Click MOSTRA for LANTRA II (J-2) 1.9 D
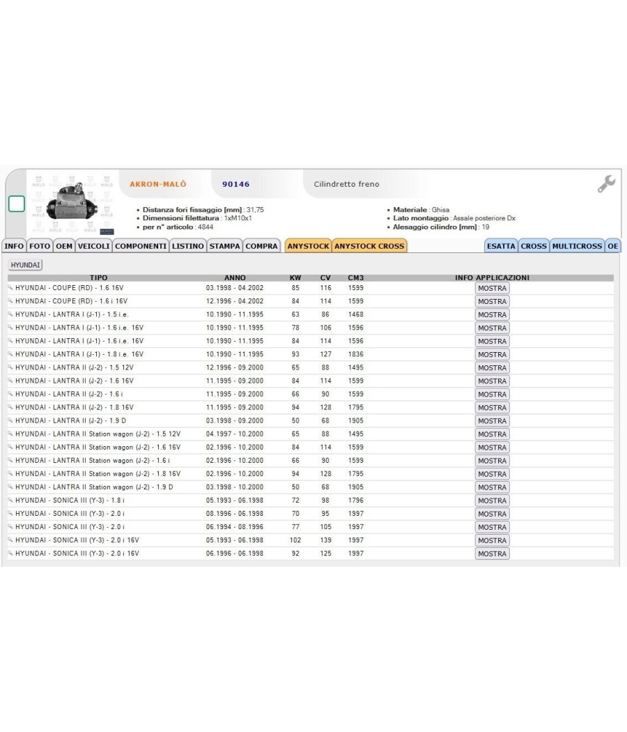Screen dimensions: 627x732 [x=492, y=421]
